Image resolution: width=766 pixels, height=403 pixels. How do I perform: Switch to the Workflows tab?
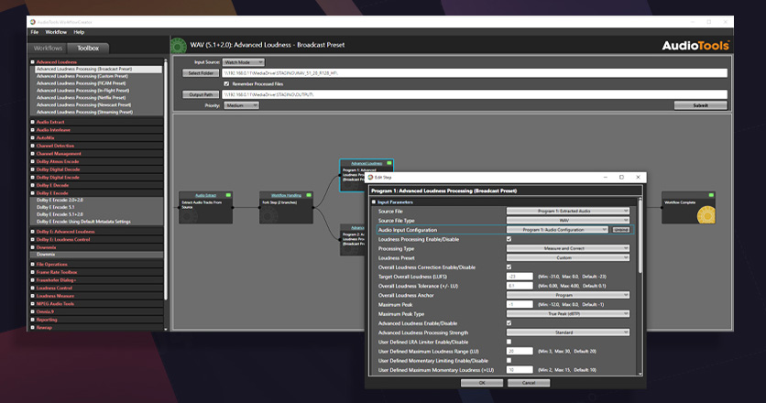tap(48, 49)
